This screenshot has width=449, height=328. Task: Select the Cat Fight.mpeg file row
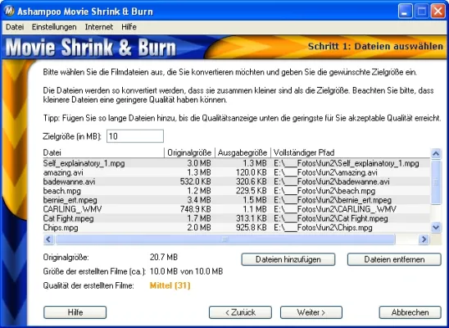pos(237,218)
